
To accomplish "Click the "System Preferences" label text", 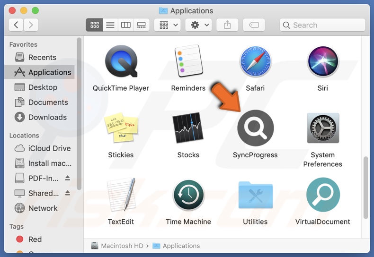I will click(x=323, y=159).
